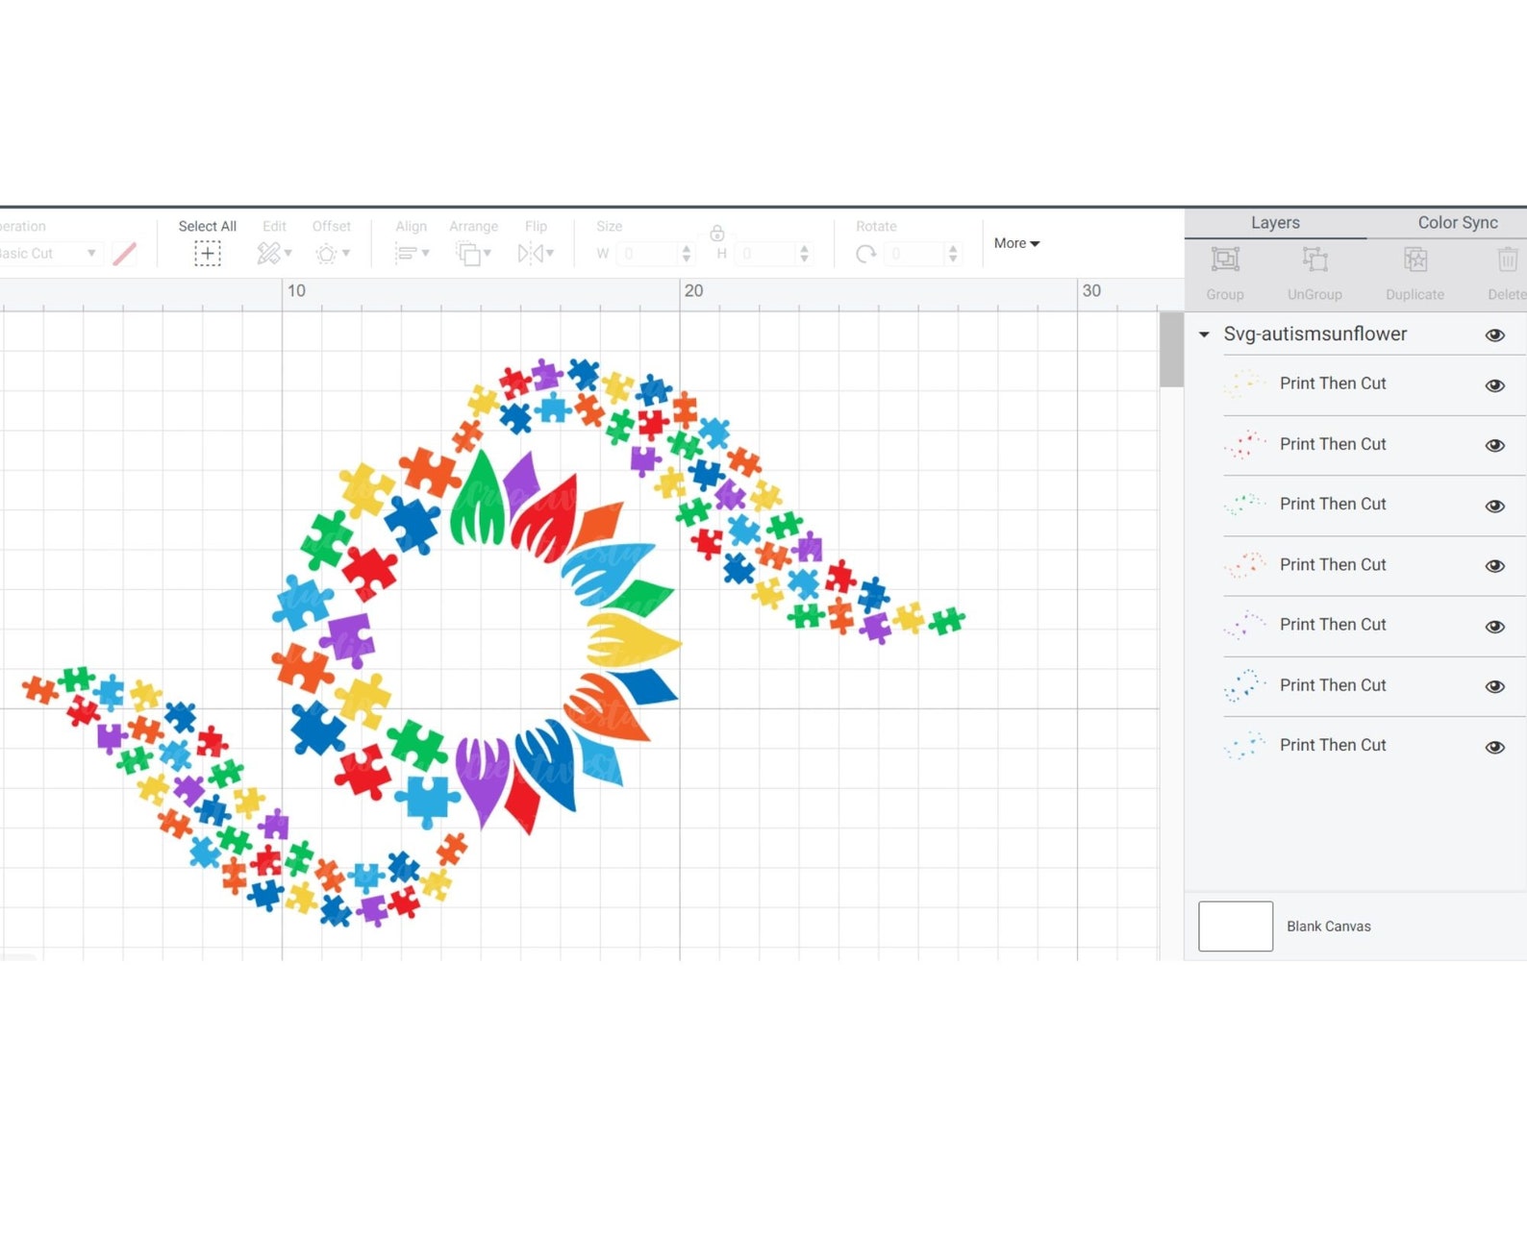Select the light blue Print Then Cut layer thumbnail

tap(1244, 746)
